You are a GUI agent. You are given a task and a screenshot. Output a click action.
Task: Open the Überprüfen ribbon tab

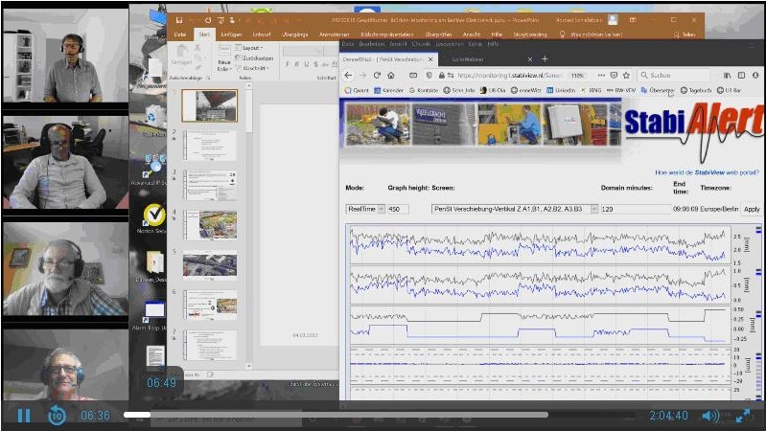[x=438, y=34]
